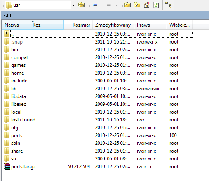The height and width of the screenshot is (181, 209).
Task: Select the .snap folder
Action: coord(17,42)
